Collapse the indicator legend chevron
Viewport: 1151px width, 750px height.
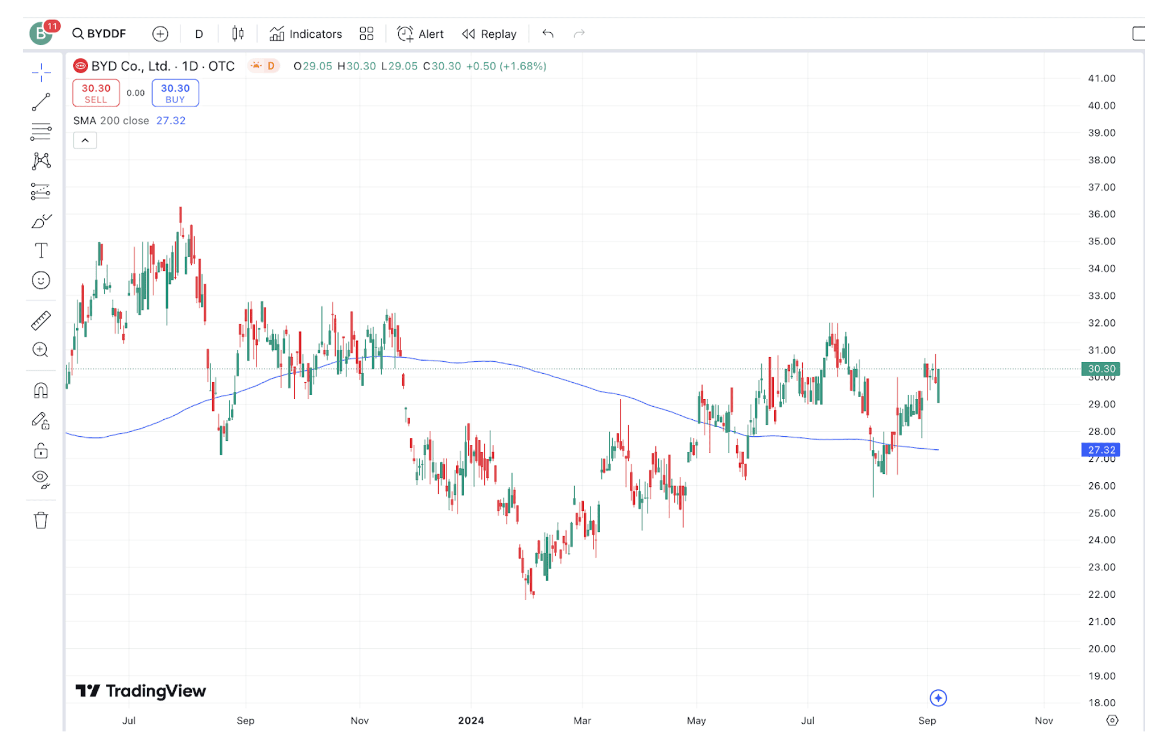(85, 141)
